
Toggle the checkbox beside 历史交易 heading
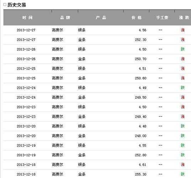5,5
